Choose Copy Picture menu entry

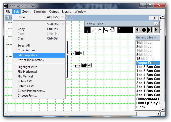[39, 50]
